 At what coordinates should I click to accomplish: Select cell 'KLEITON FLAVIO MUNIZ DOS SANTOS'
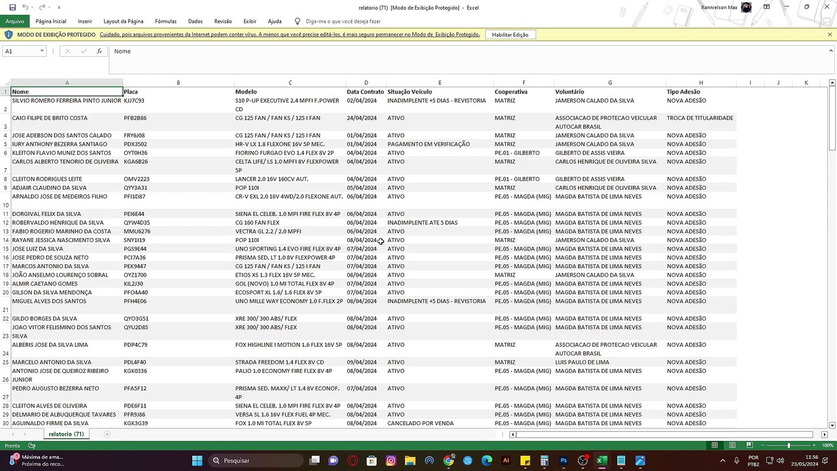(x=67, y=153)
